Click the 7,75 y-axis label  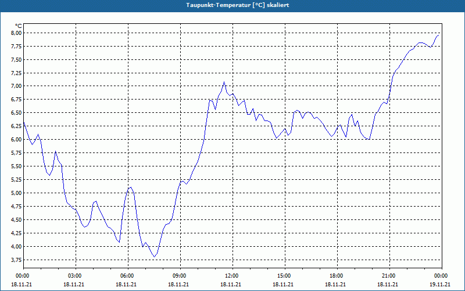coord(17,47)
